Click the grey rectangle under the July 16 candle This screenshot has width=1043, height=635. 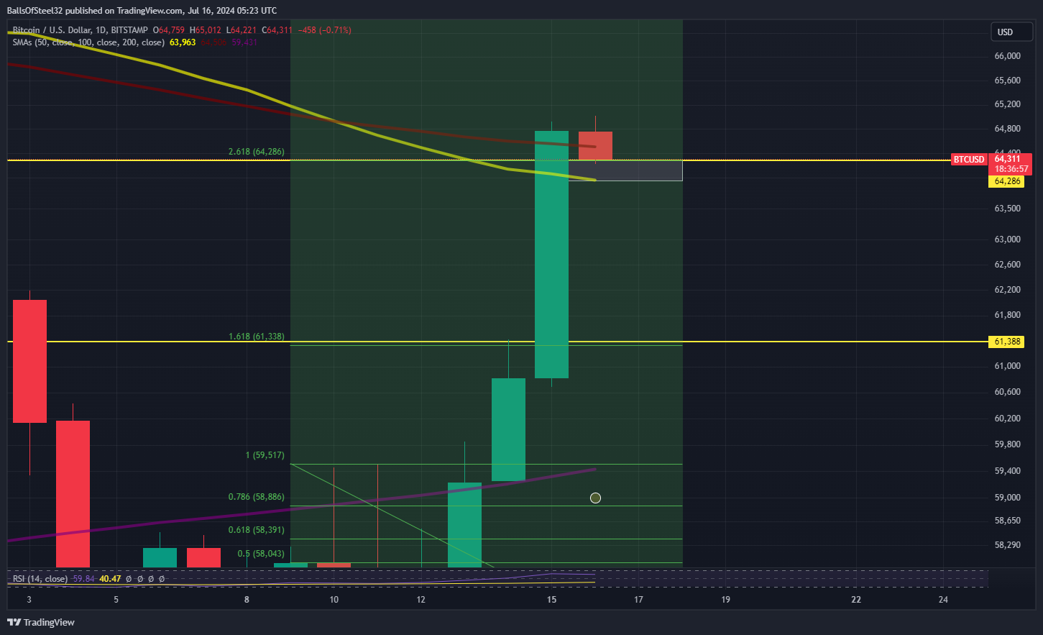click(625, 170)
